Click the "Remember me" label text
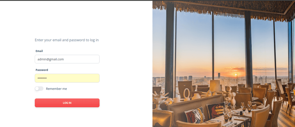The image size is (295, 127). [57, 89]
